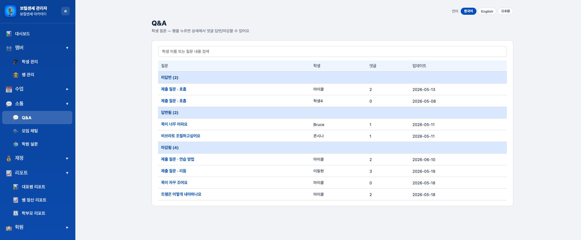Click graduation cap icon for student management
The height and width of the screenshot is (240, 581).
16,62
